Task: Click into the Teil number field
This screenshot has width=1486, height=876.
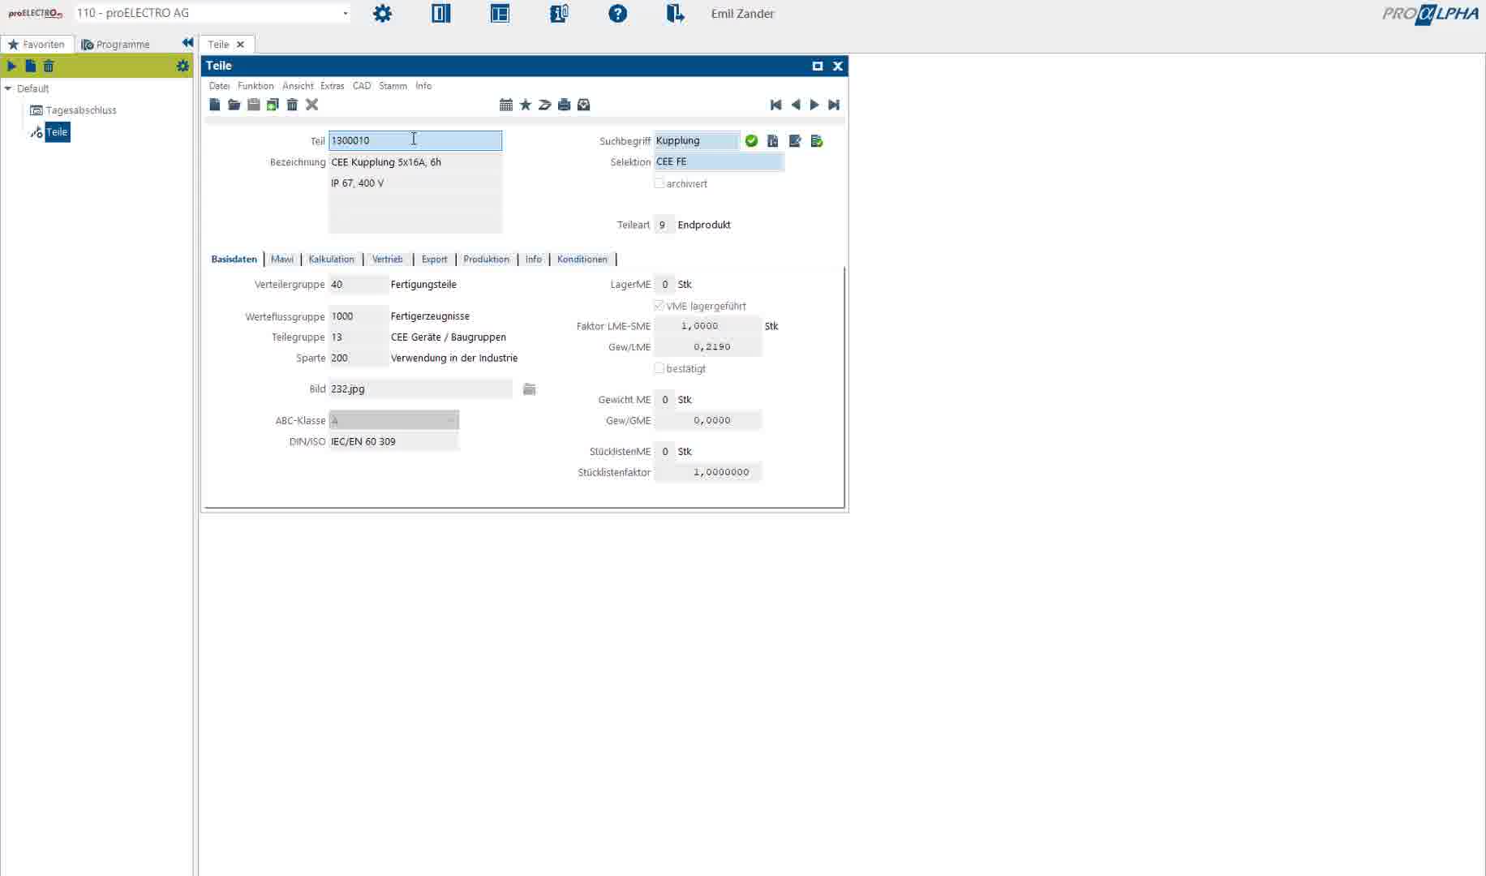Action: [415, 141]
